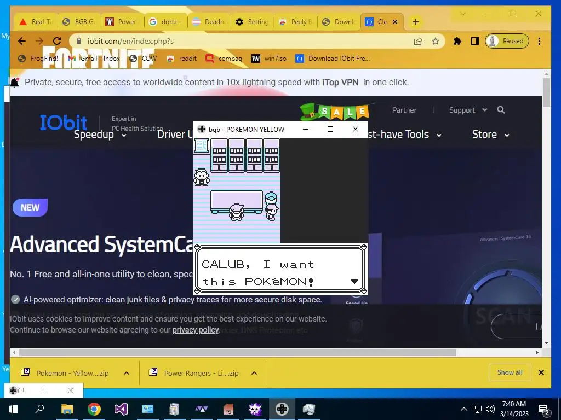Switch to the Peely B tab
Screen dimensions: 561x420
[295, 22]
